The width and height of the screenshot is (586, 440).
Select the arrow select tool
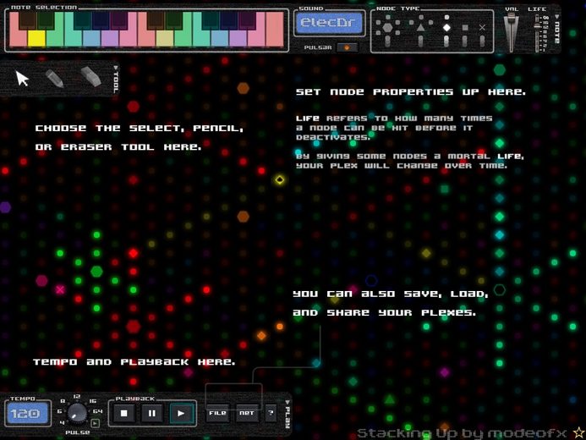click(x=22, y=79)
